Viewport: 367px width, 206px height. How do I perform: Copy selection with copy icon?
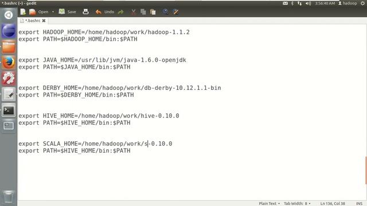(x=143, y=11)
